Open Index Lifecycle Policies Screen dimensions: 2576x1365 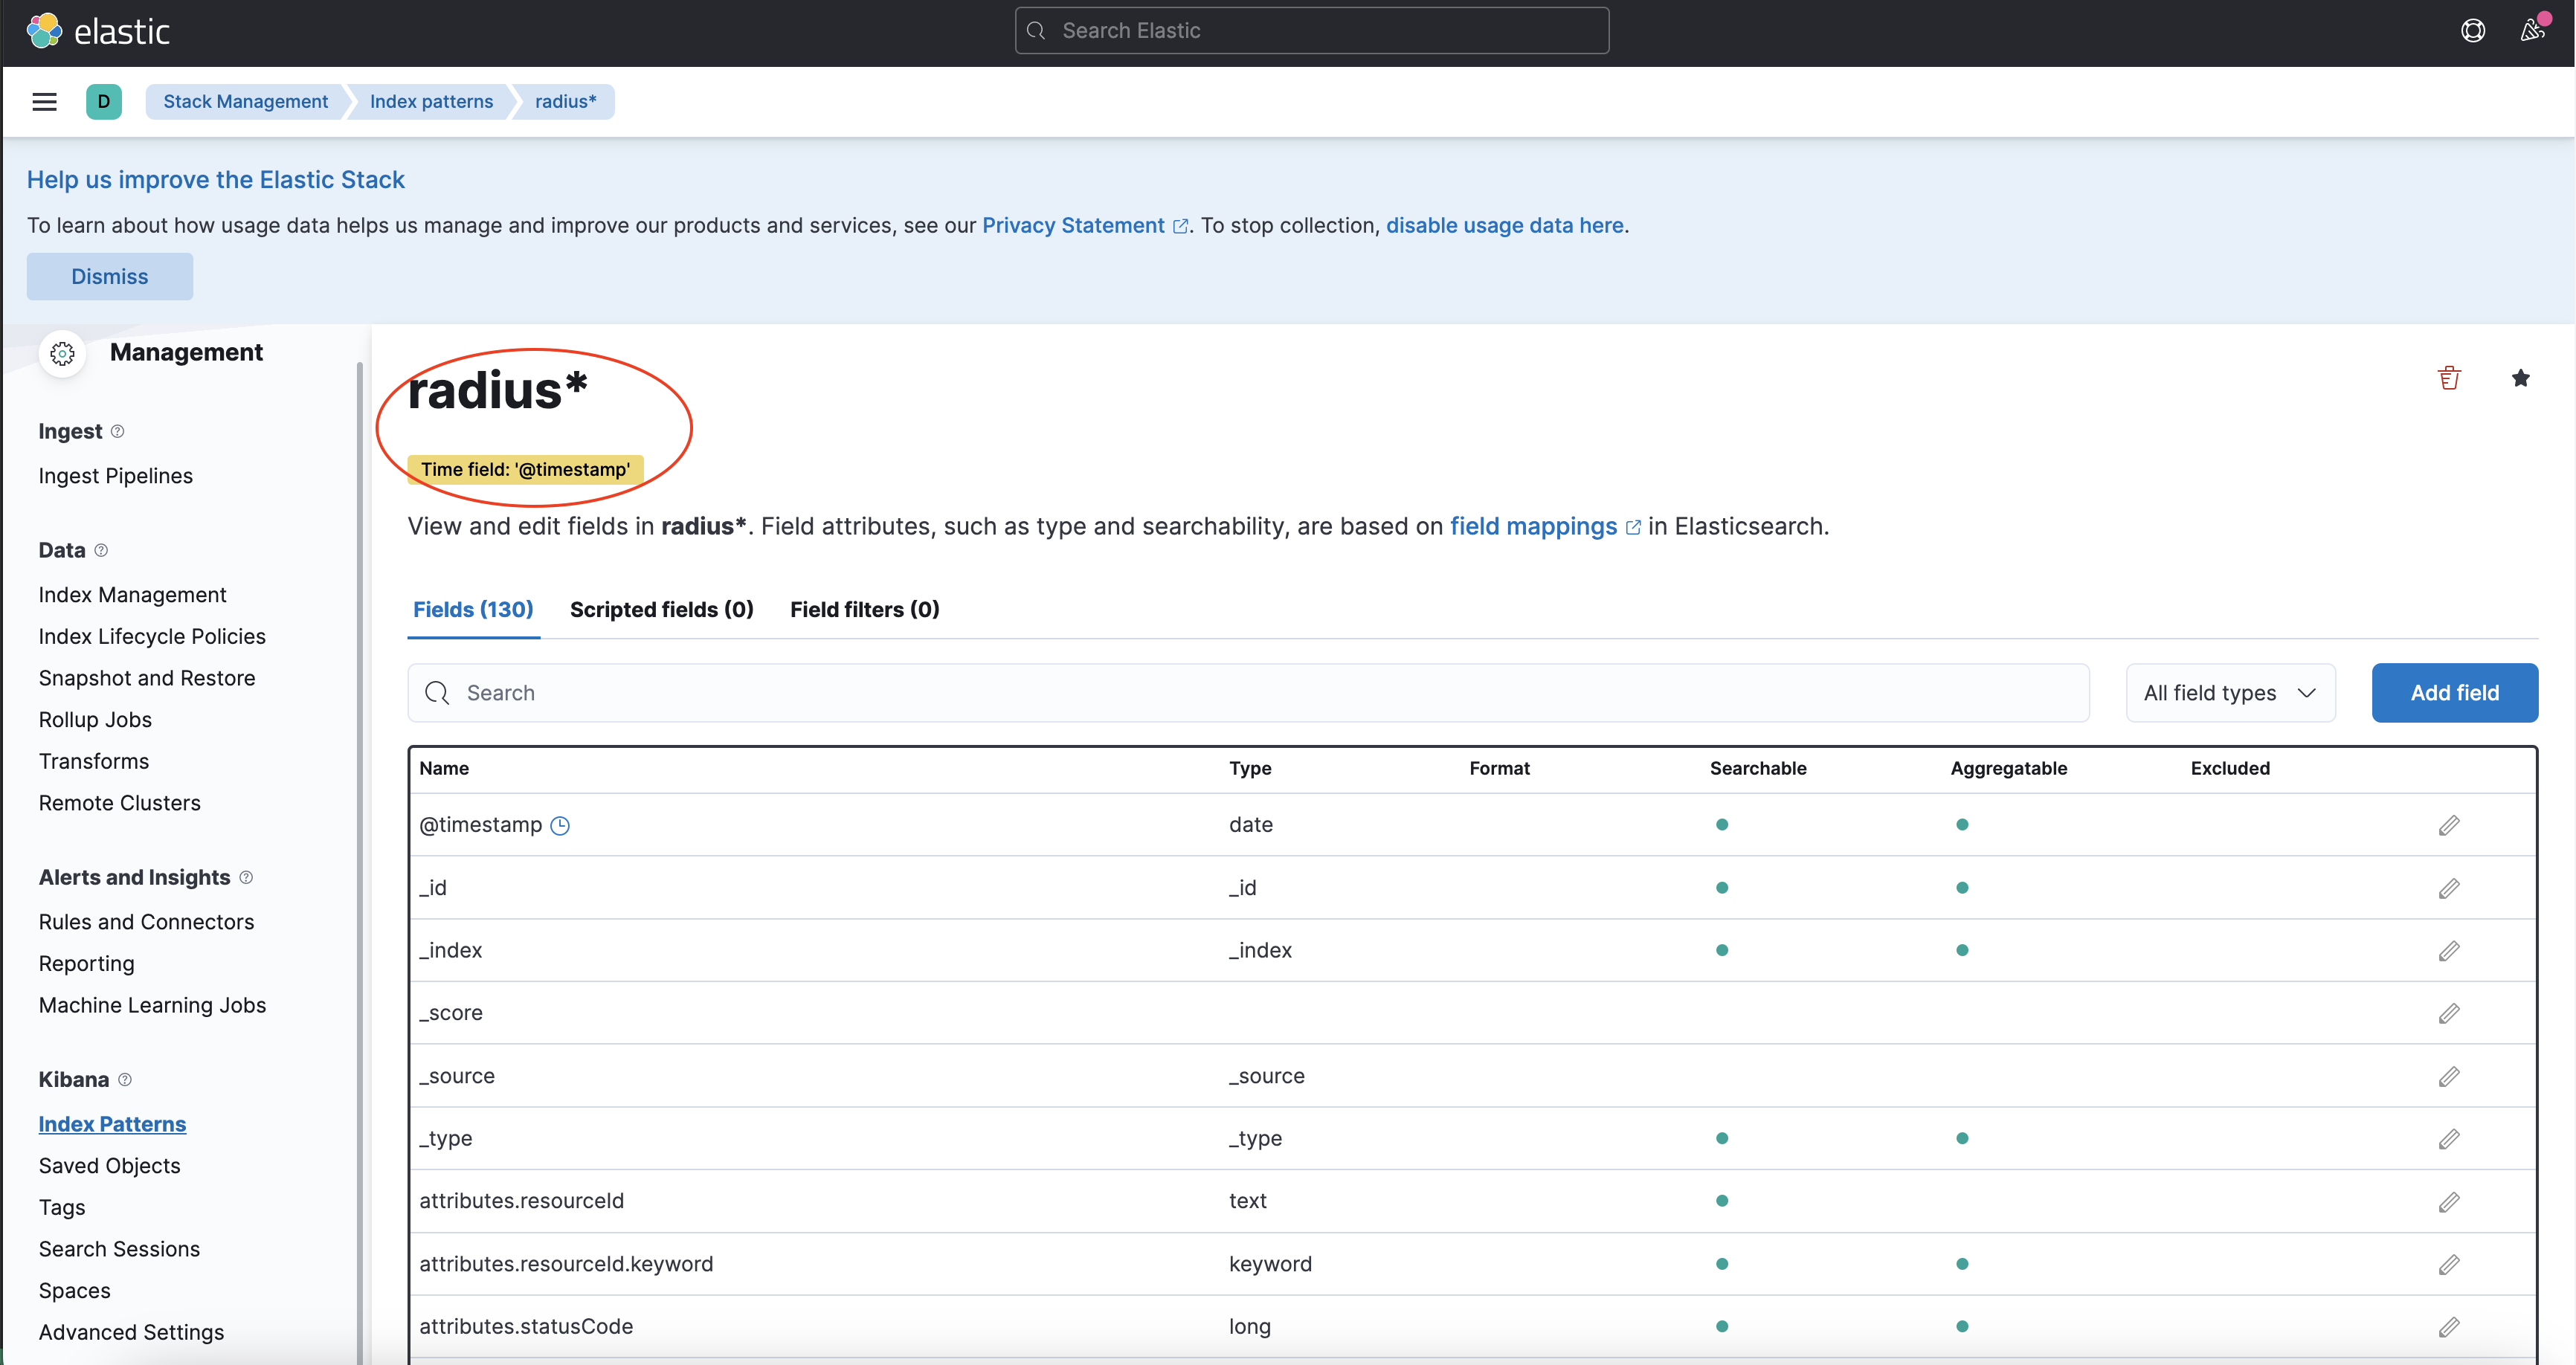152,637
